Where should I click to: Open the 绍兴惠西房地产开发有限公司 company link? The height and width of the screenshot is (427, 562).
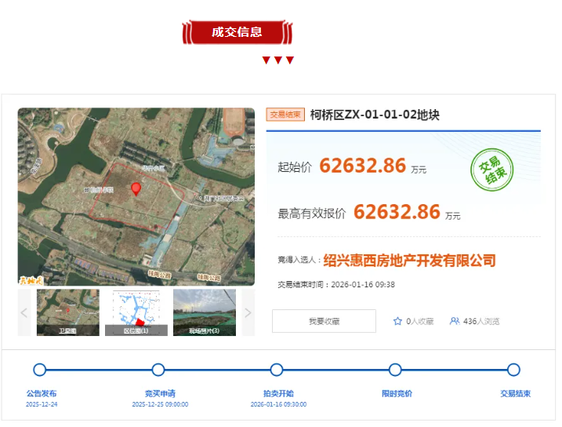tap(409, 261)
